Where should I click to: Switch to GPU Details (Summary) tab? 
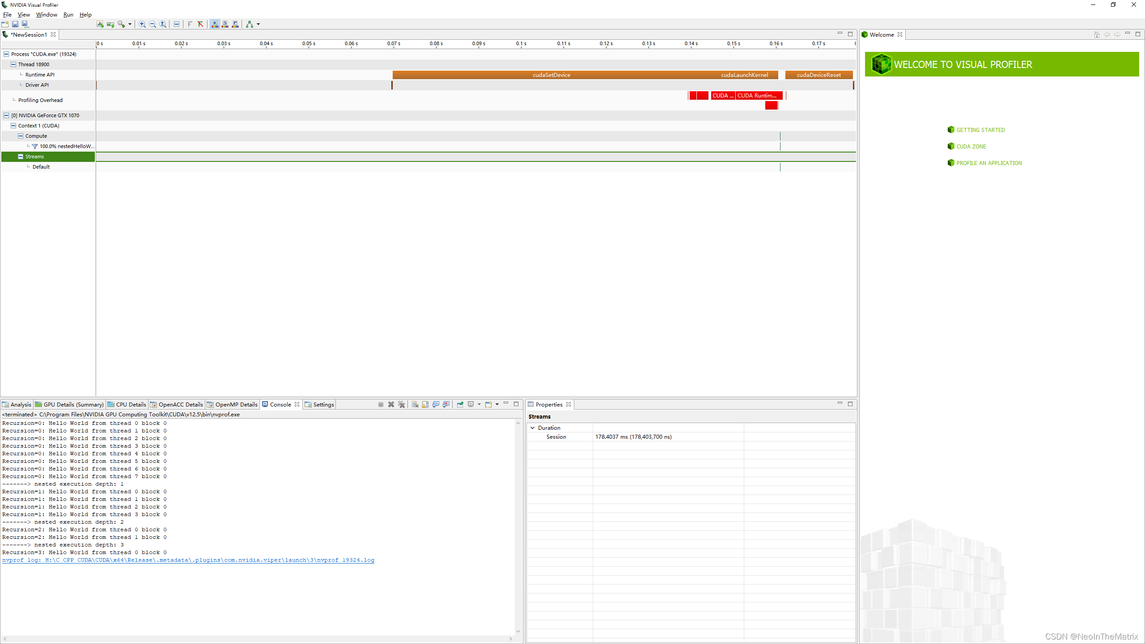click(x=70, y=404)
